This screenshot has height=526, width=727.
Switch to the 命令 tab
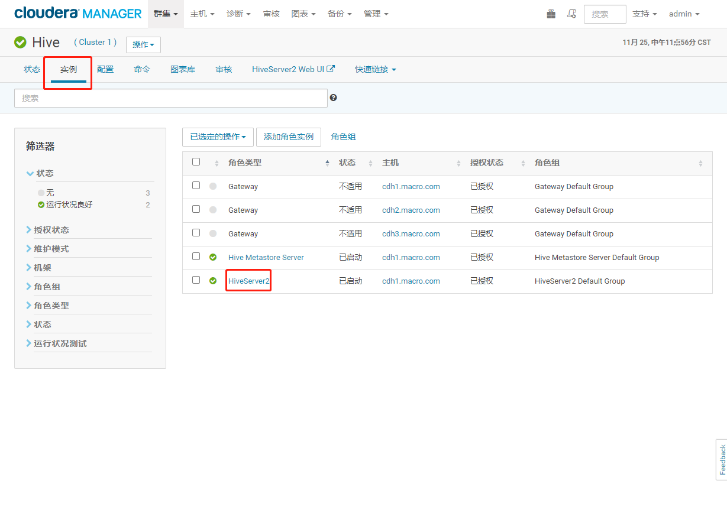(x=142, y=69)
